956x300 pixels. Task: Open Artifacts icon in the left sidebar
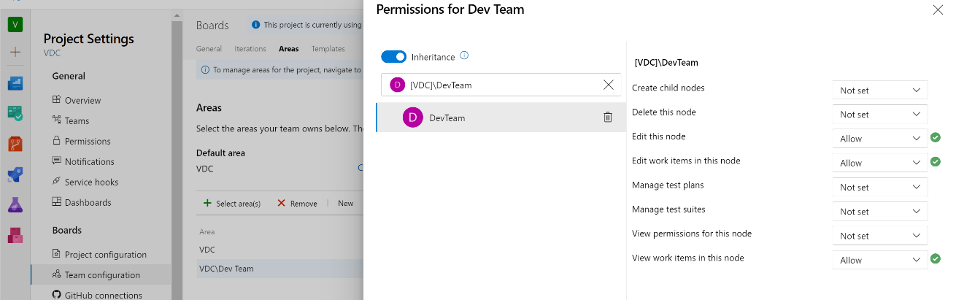(15, 235)
